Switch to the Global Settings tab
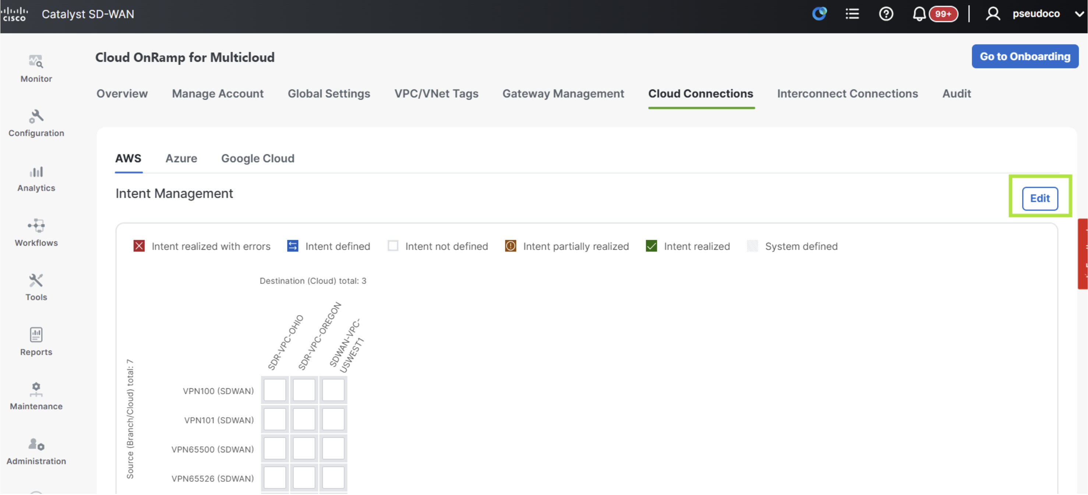This screenshot has height=495, width=1088. [x=329, y=94]
